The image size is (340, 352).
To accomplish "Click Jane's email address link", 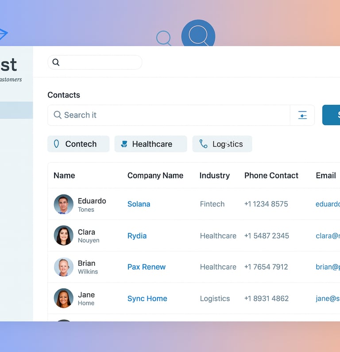I will [x=328, y=298].
